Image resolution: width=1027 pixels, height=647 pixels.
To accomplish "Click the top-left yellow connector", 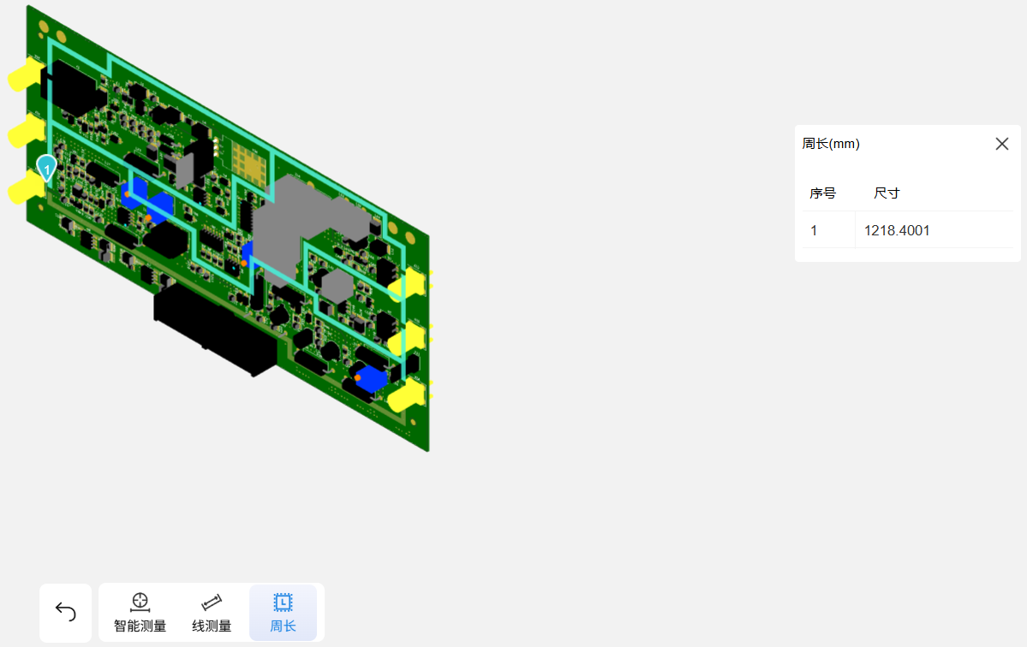I will pyautogui.click(x=26, y=75).
